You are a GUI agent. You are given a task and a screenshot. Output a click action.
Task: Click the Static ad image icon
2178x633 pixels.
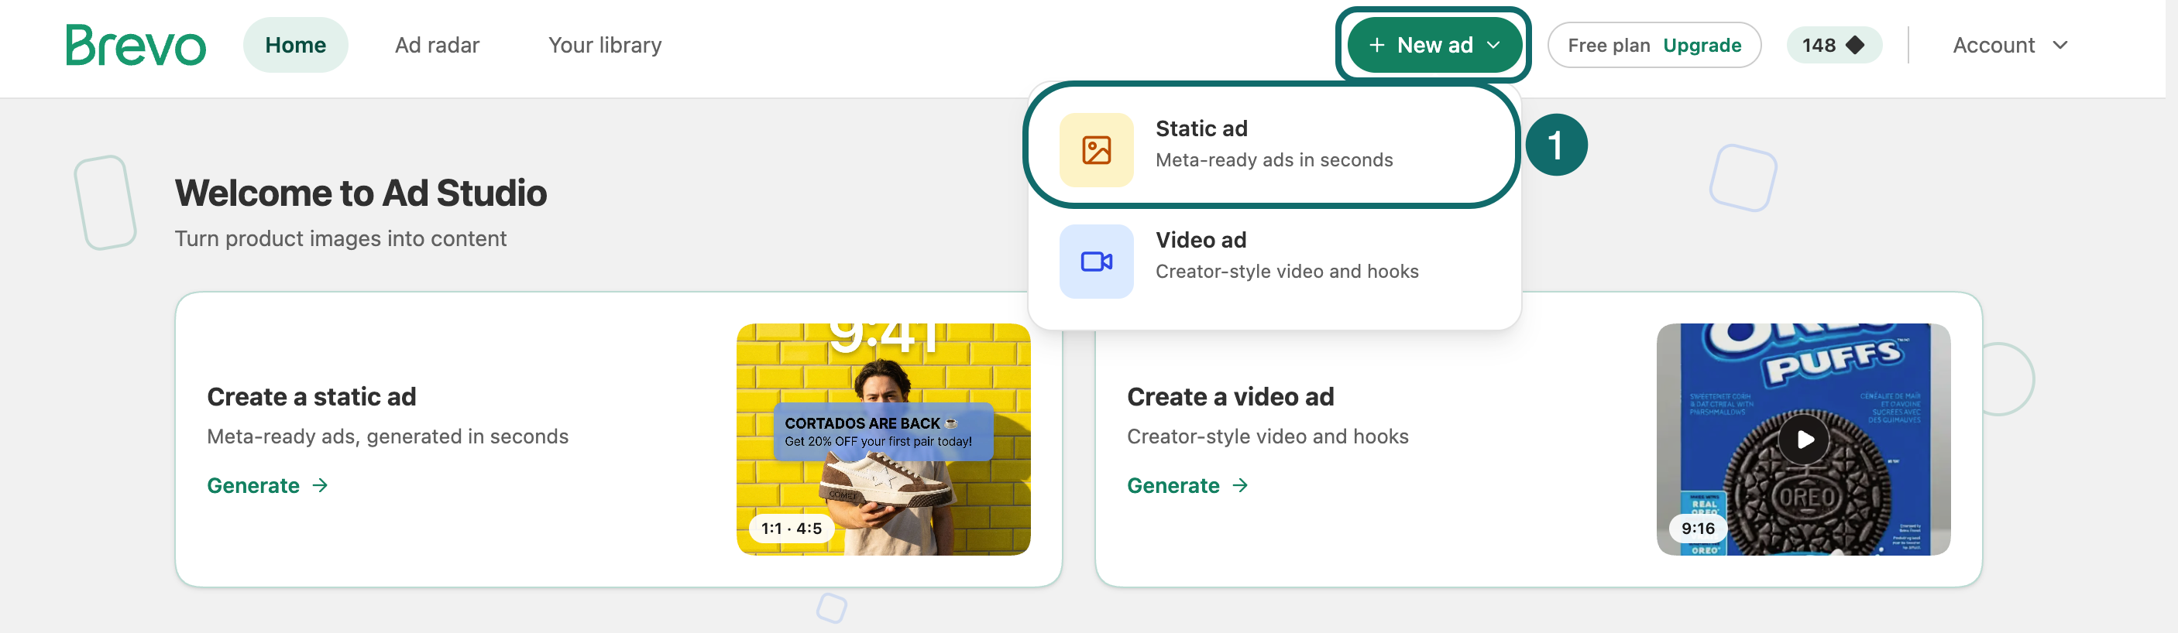click(x=1096, y=149)
